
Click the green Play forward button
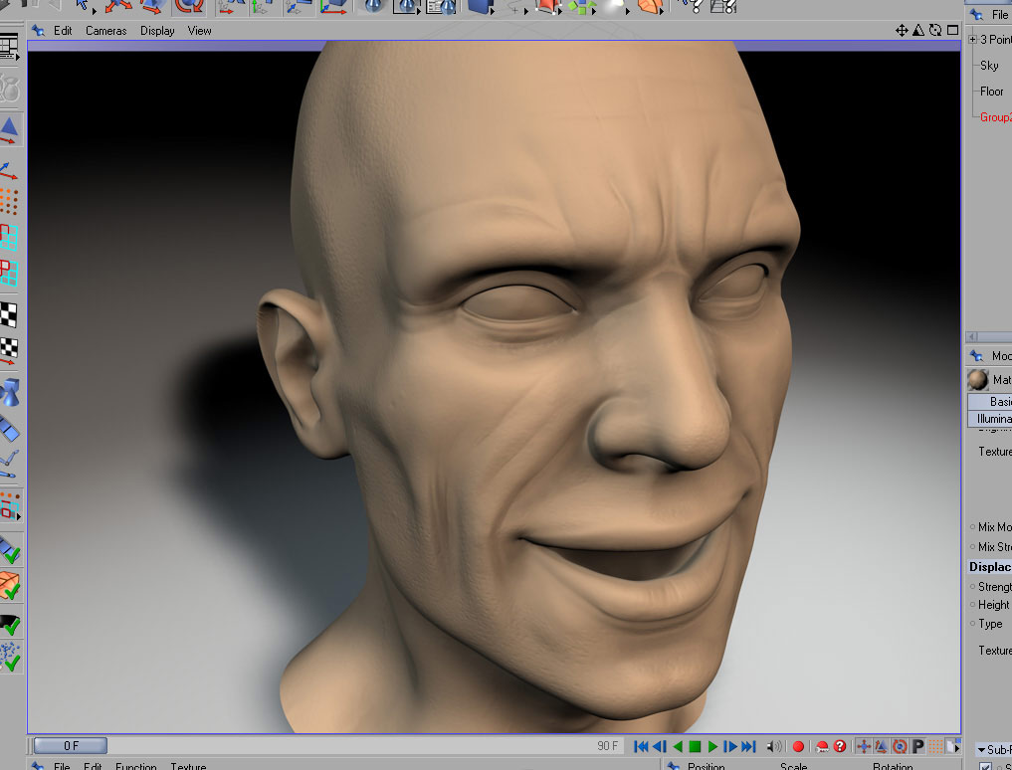[713, 746]
